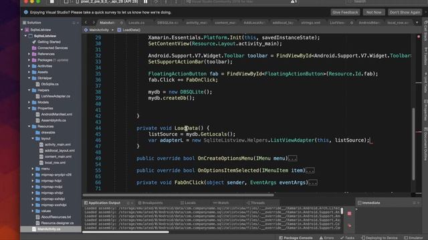Click Application Output horizontal scrollbar

point(126,232)
